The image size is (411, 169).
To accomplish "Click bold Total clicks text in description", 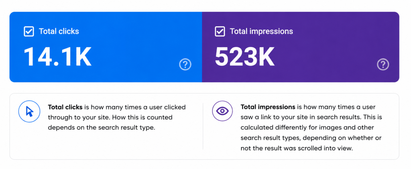I will pos(65,107).
